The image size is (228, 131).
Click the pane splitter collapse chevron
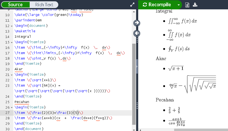click(x=137, y=66)
